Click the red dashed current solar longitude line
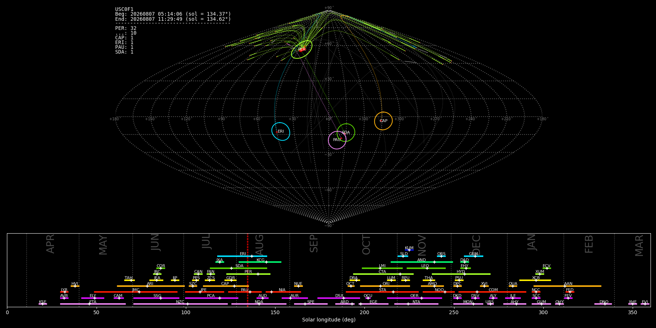Screen dimensions: 656x328 click(x=247, y=270)
